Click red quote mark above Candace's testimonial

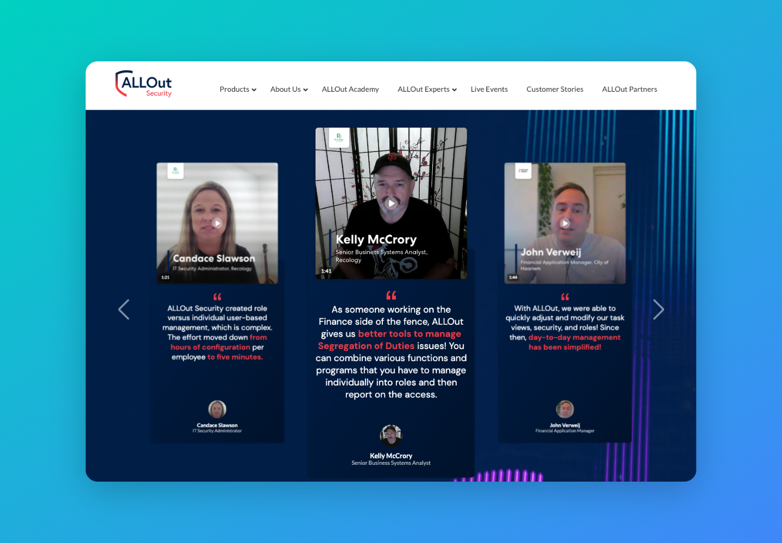pyautogui.click(x=217, y=297)
